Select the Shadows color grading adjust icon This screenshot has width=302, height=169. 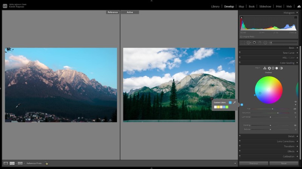tap(269, 68)
